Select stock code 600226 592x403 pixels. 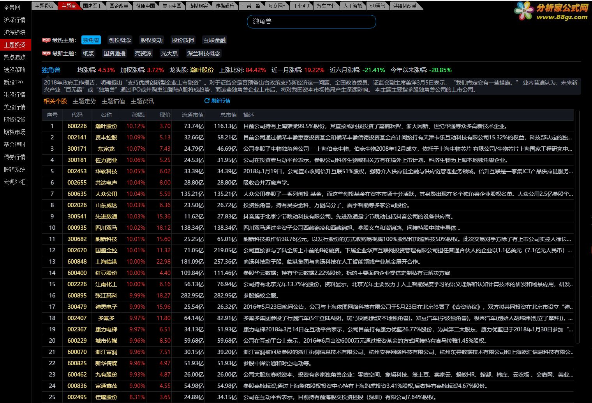click(x=77, y=126)
